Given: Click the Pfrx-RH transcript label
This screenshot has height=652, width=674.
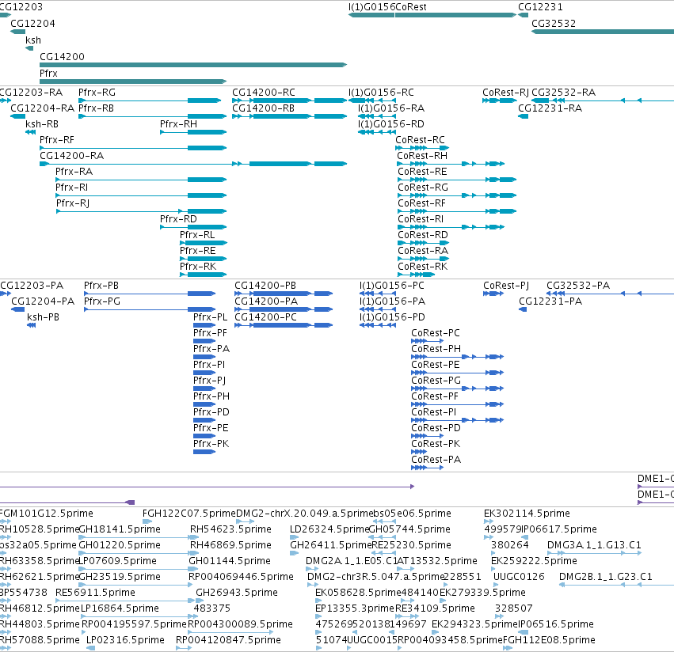Looking at the screenshot, I should (178, 124).
